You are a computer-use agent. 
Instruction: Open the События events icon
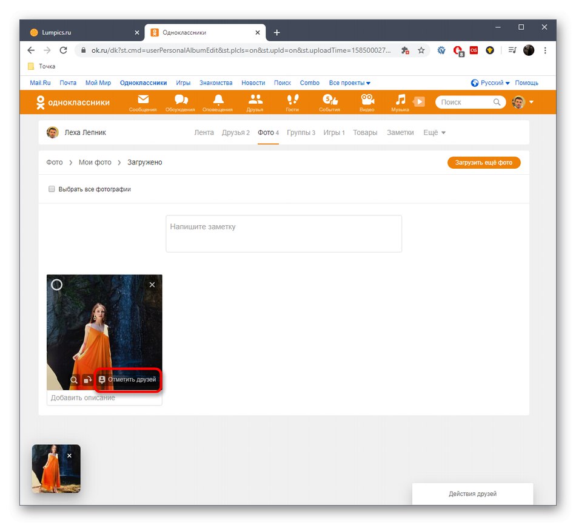pyautogui.click(x=329, y=103)
